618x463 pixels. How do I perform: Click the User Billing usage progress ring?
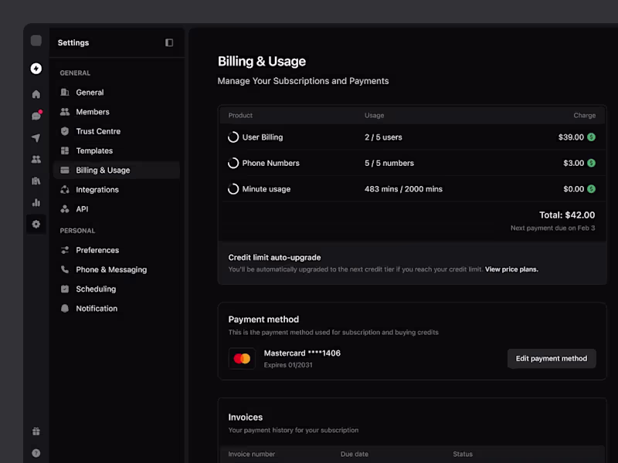click(x=233, y=137)
